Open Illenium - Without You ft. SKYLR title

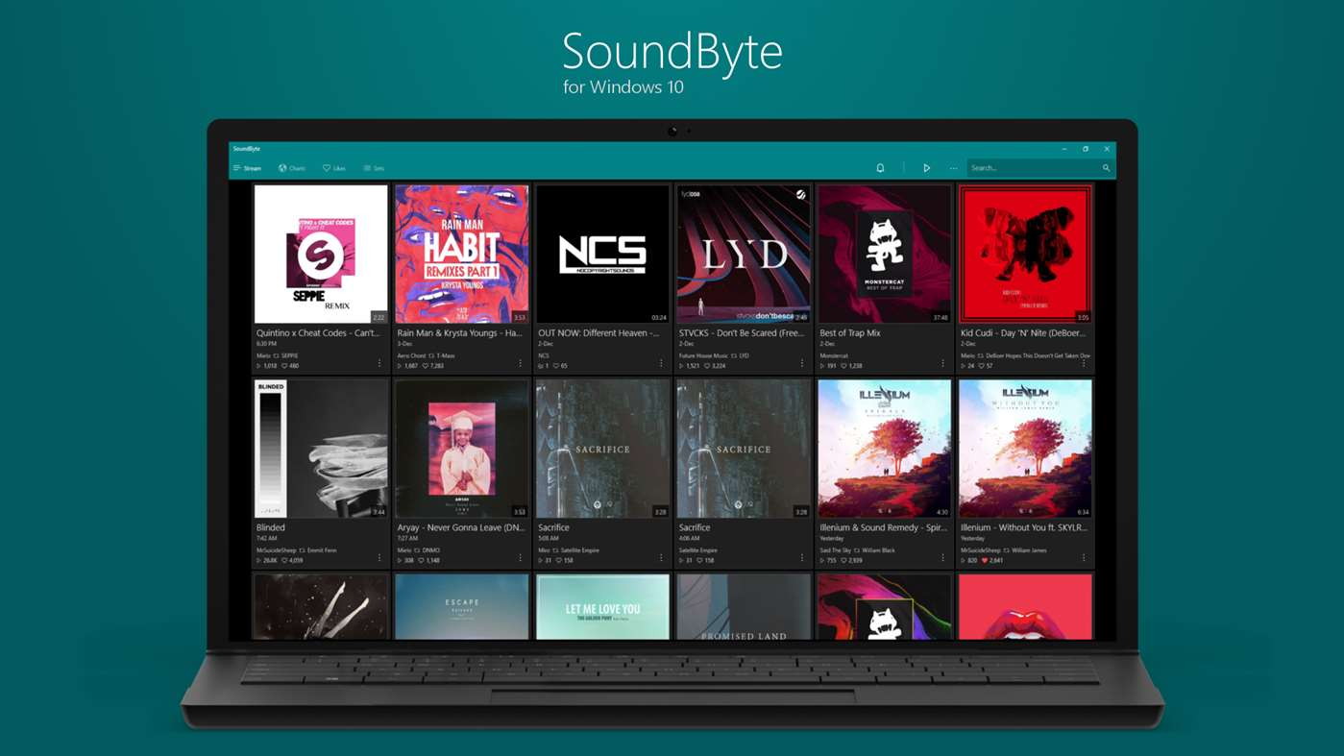pyautogui.click(x=1024, y=527)
